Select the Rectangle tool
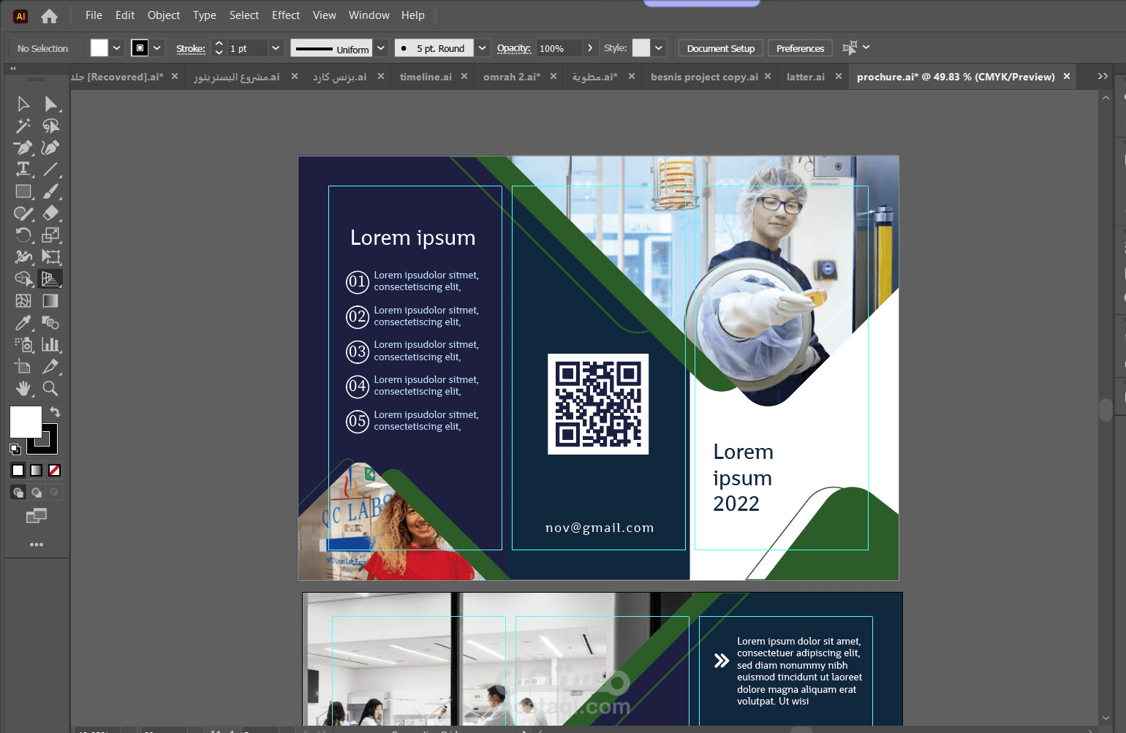Screen dimensions: 1126x733 [23, 191]
